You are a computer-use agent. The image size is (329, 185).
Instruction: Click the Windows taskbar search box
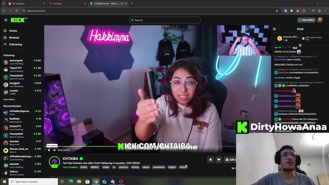[x=33, y=182]
